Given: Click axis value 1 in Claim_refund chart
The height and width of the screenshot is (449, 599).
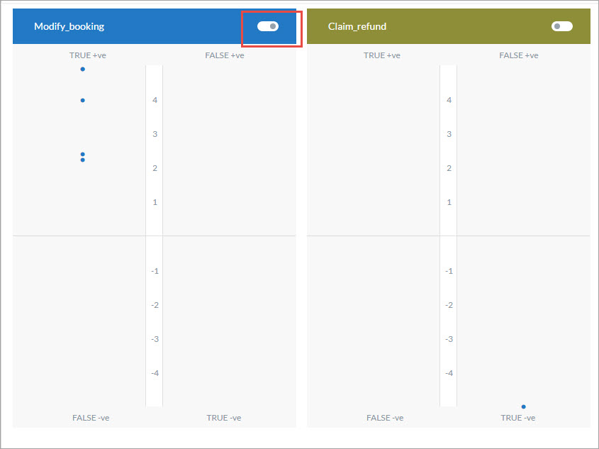Looking at the screenshot, I should 449,202.
